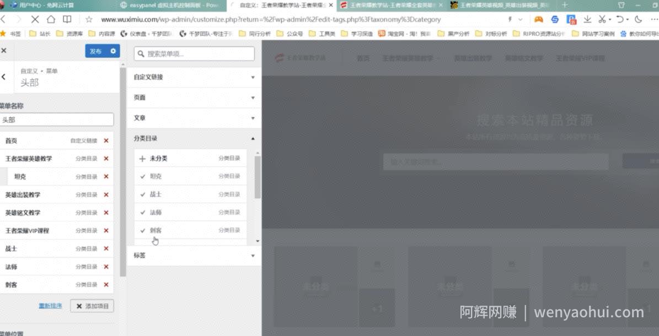Open the 工具类 bookmarks folder
The width and height of the screenshot is (659, 336).
point(322,34)
